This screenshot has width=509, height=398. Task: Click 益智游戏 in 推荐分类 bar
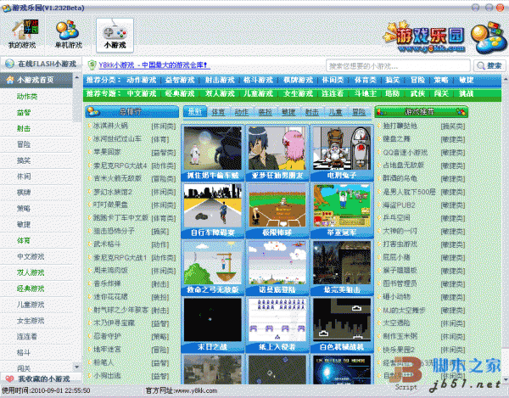(180, 80)
